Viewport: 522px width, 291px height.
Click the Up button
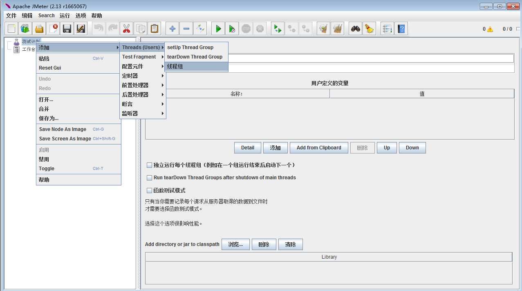[387, 148]
